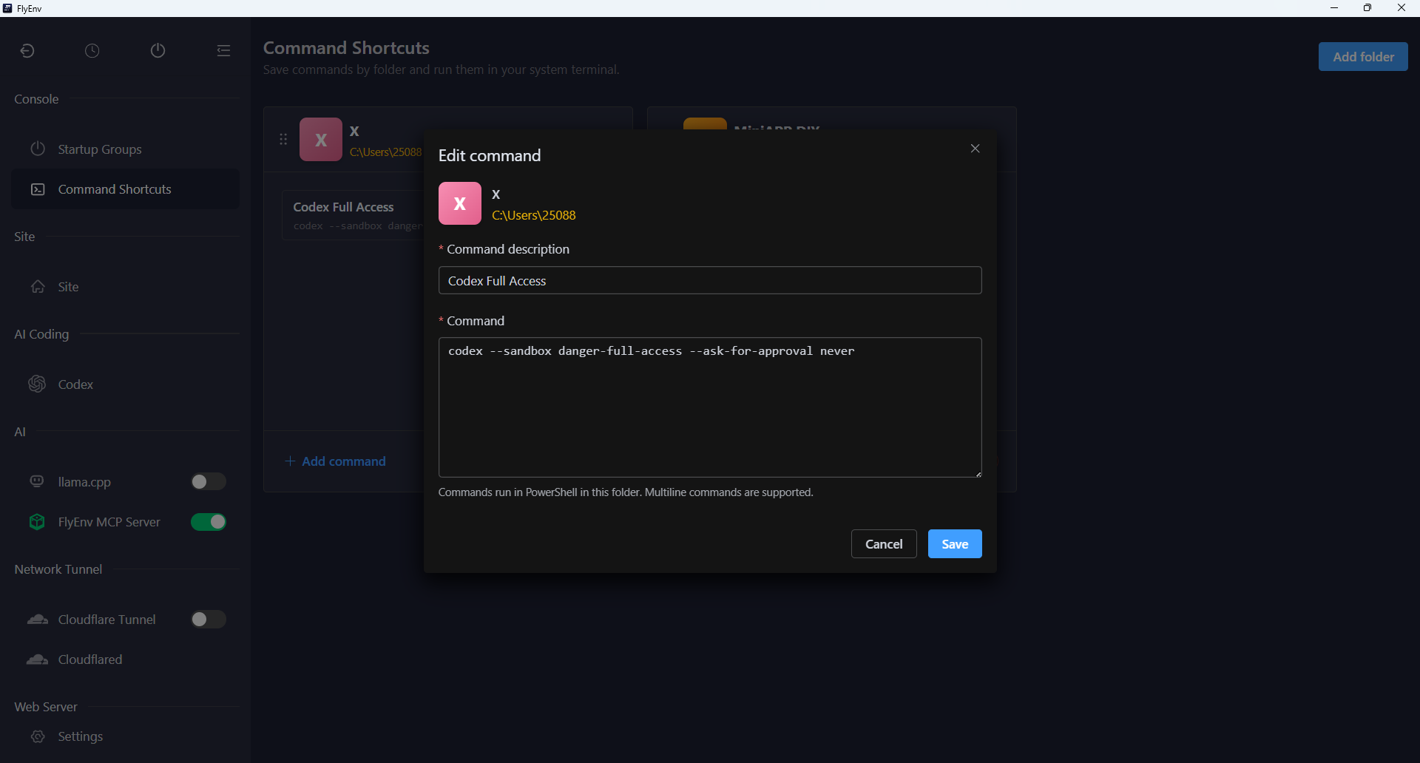Click Cancel in the Edit command dialog
1420x763 pixels.
coord(884,544)
